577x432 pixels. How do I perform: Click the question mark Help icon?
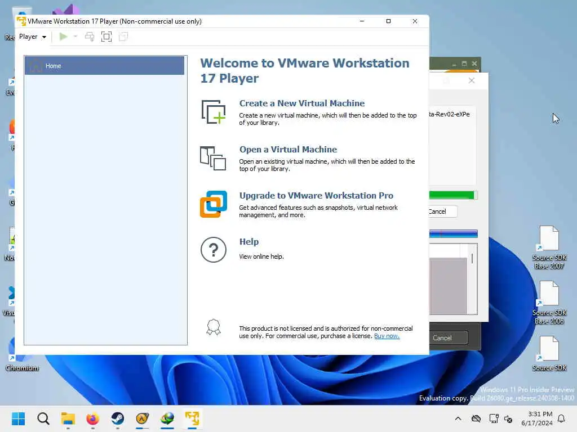coord(214,250)
